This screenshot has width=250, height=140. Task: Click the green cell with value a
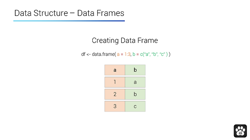click(x=135, y=82)
